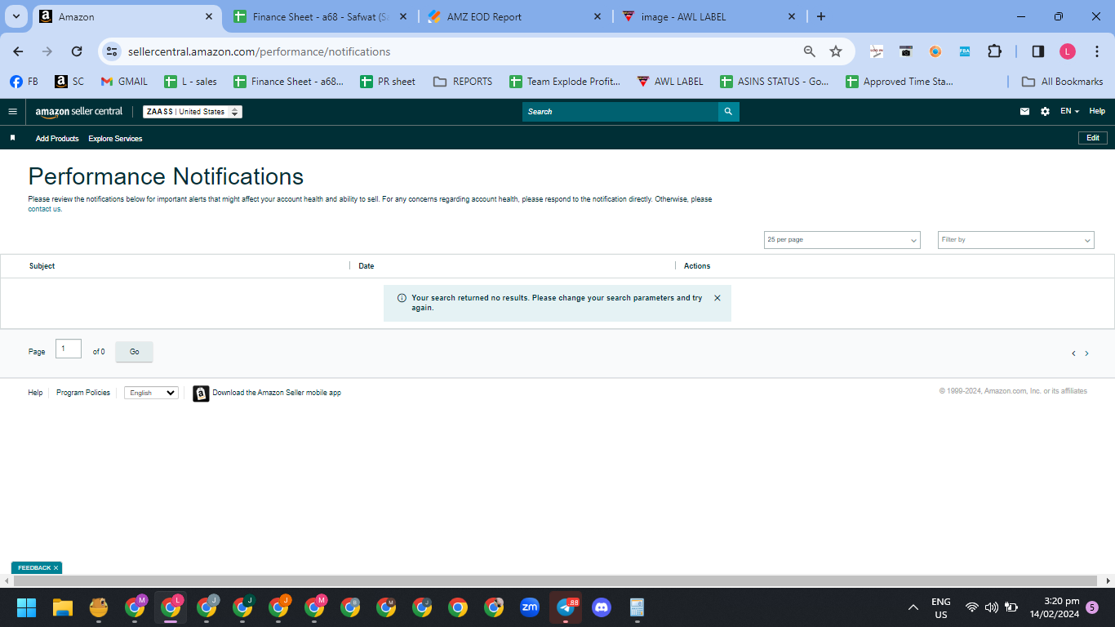The height and width of the screenshot is (627, 1115).
Task: Open the FBA extension icon
Action: [x=965, y=51]
